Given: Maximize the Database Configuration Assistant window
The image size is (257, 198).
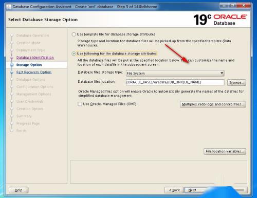Looking at the screenshot, I should tap(232, 6).
